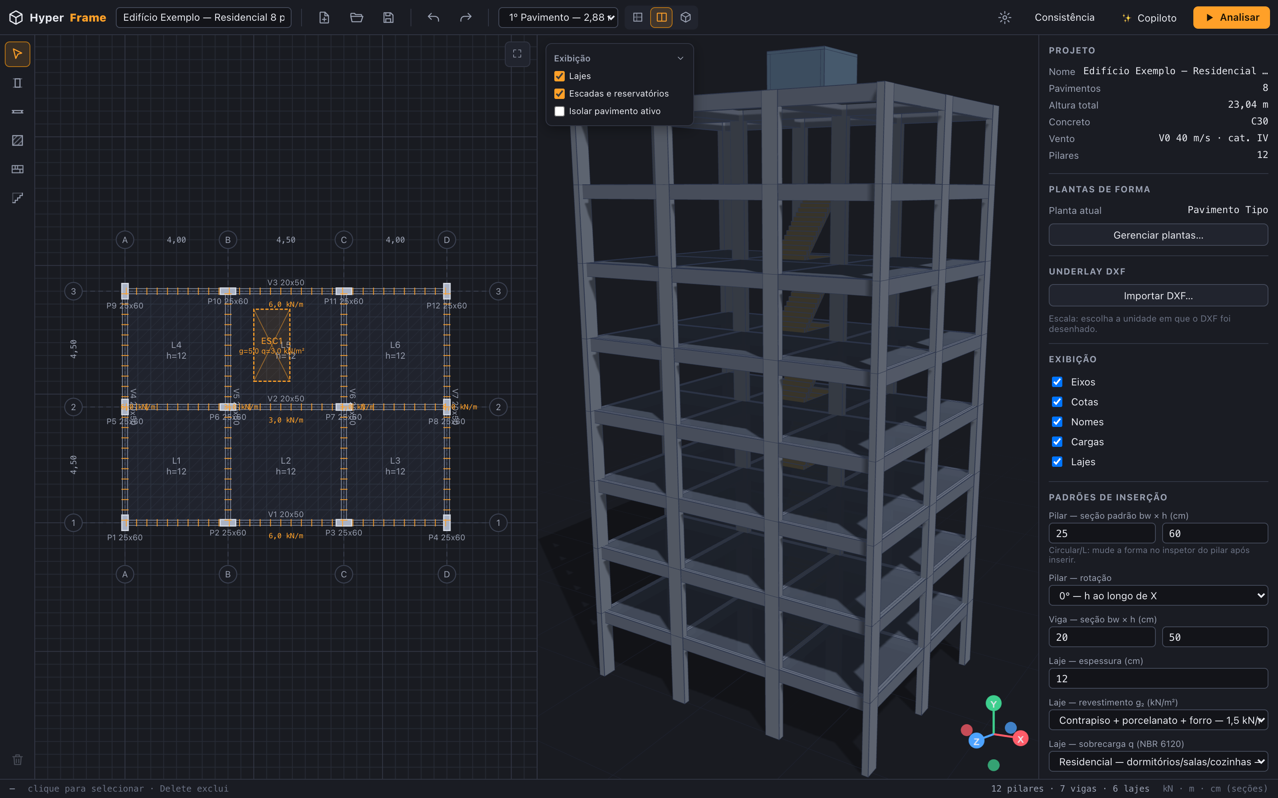Uncheck Escadas e reservatórios
The height and width of the screenshot is (798, 1278).
coord(559,93)
